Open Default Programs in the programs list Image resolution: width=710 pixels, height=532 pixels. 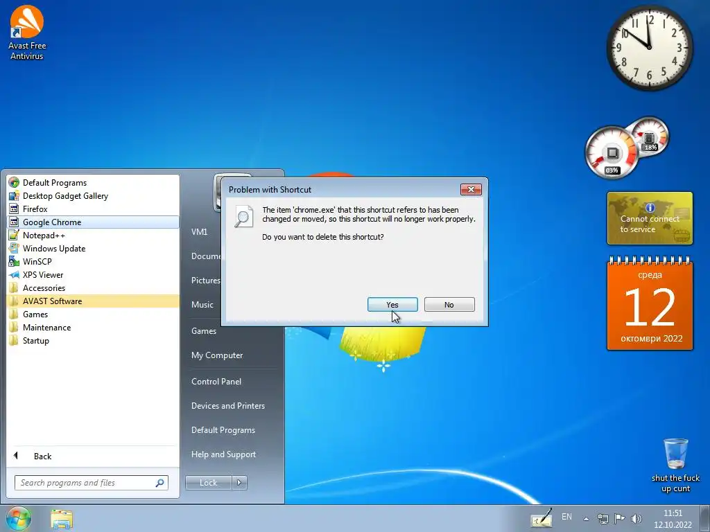(x=94, y=183)
